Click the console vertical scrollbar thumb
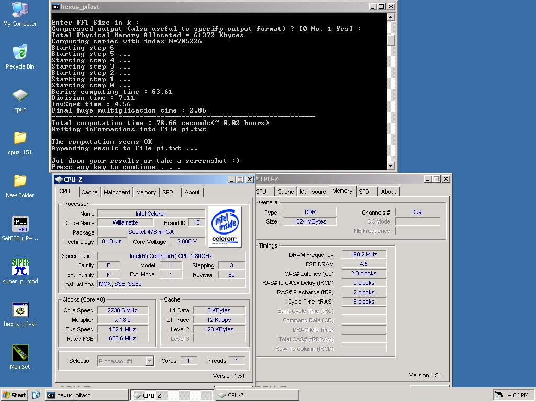The height and width of the screenshot is (402, 536). tap(390, 40)
